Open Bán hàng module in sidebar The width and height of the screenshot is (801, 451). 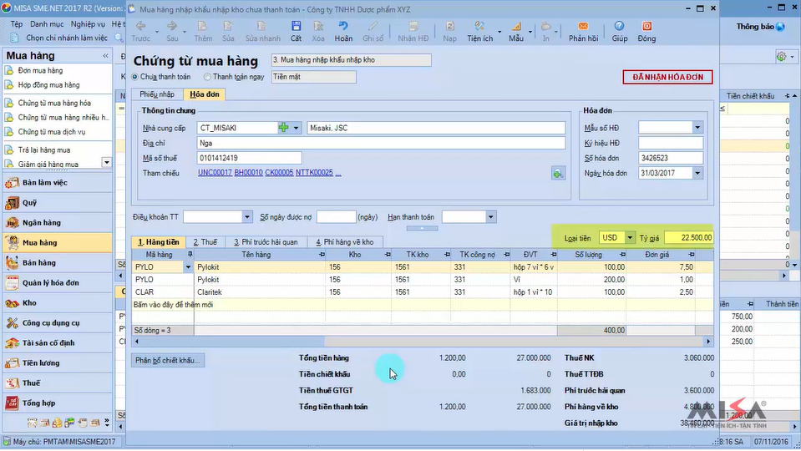tap(57, 262)
